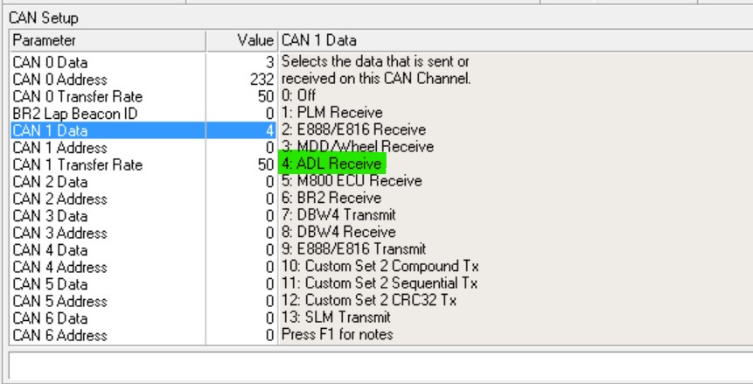Click the value 50 for CAN 1 Transfer Rate
Screen dimensions: 753x384
point(266,164)
